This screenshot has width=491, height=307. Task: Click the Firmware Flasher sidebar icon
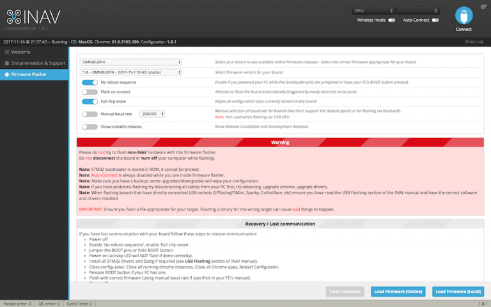click(6, 75)
